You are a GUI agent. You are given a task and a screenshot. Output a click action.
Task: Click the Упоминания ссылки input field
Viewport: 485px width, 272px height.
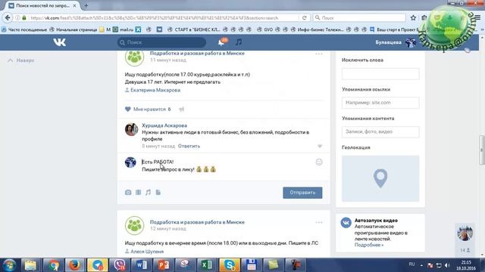point(380,103)
